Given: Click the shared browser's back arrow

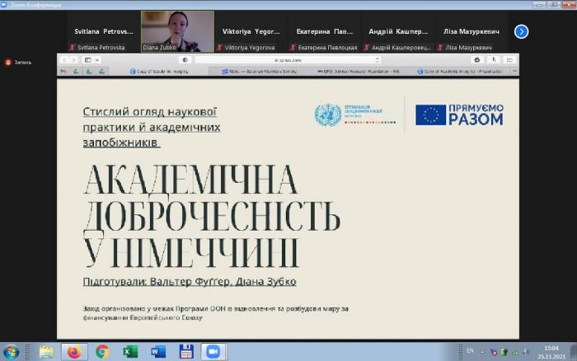Looking at the screenshot, I should [65, 60].
